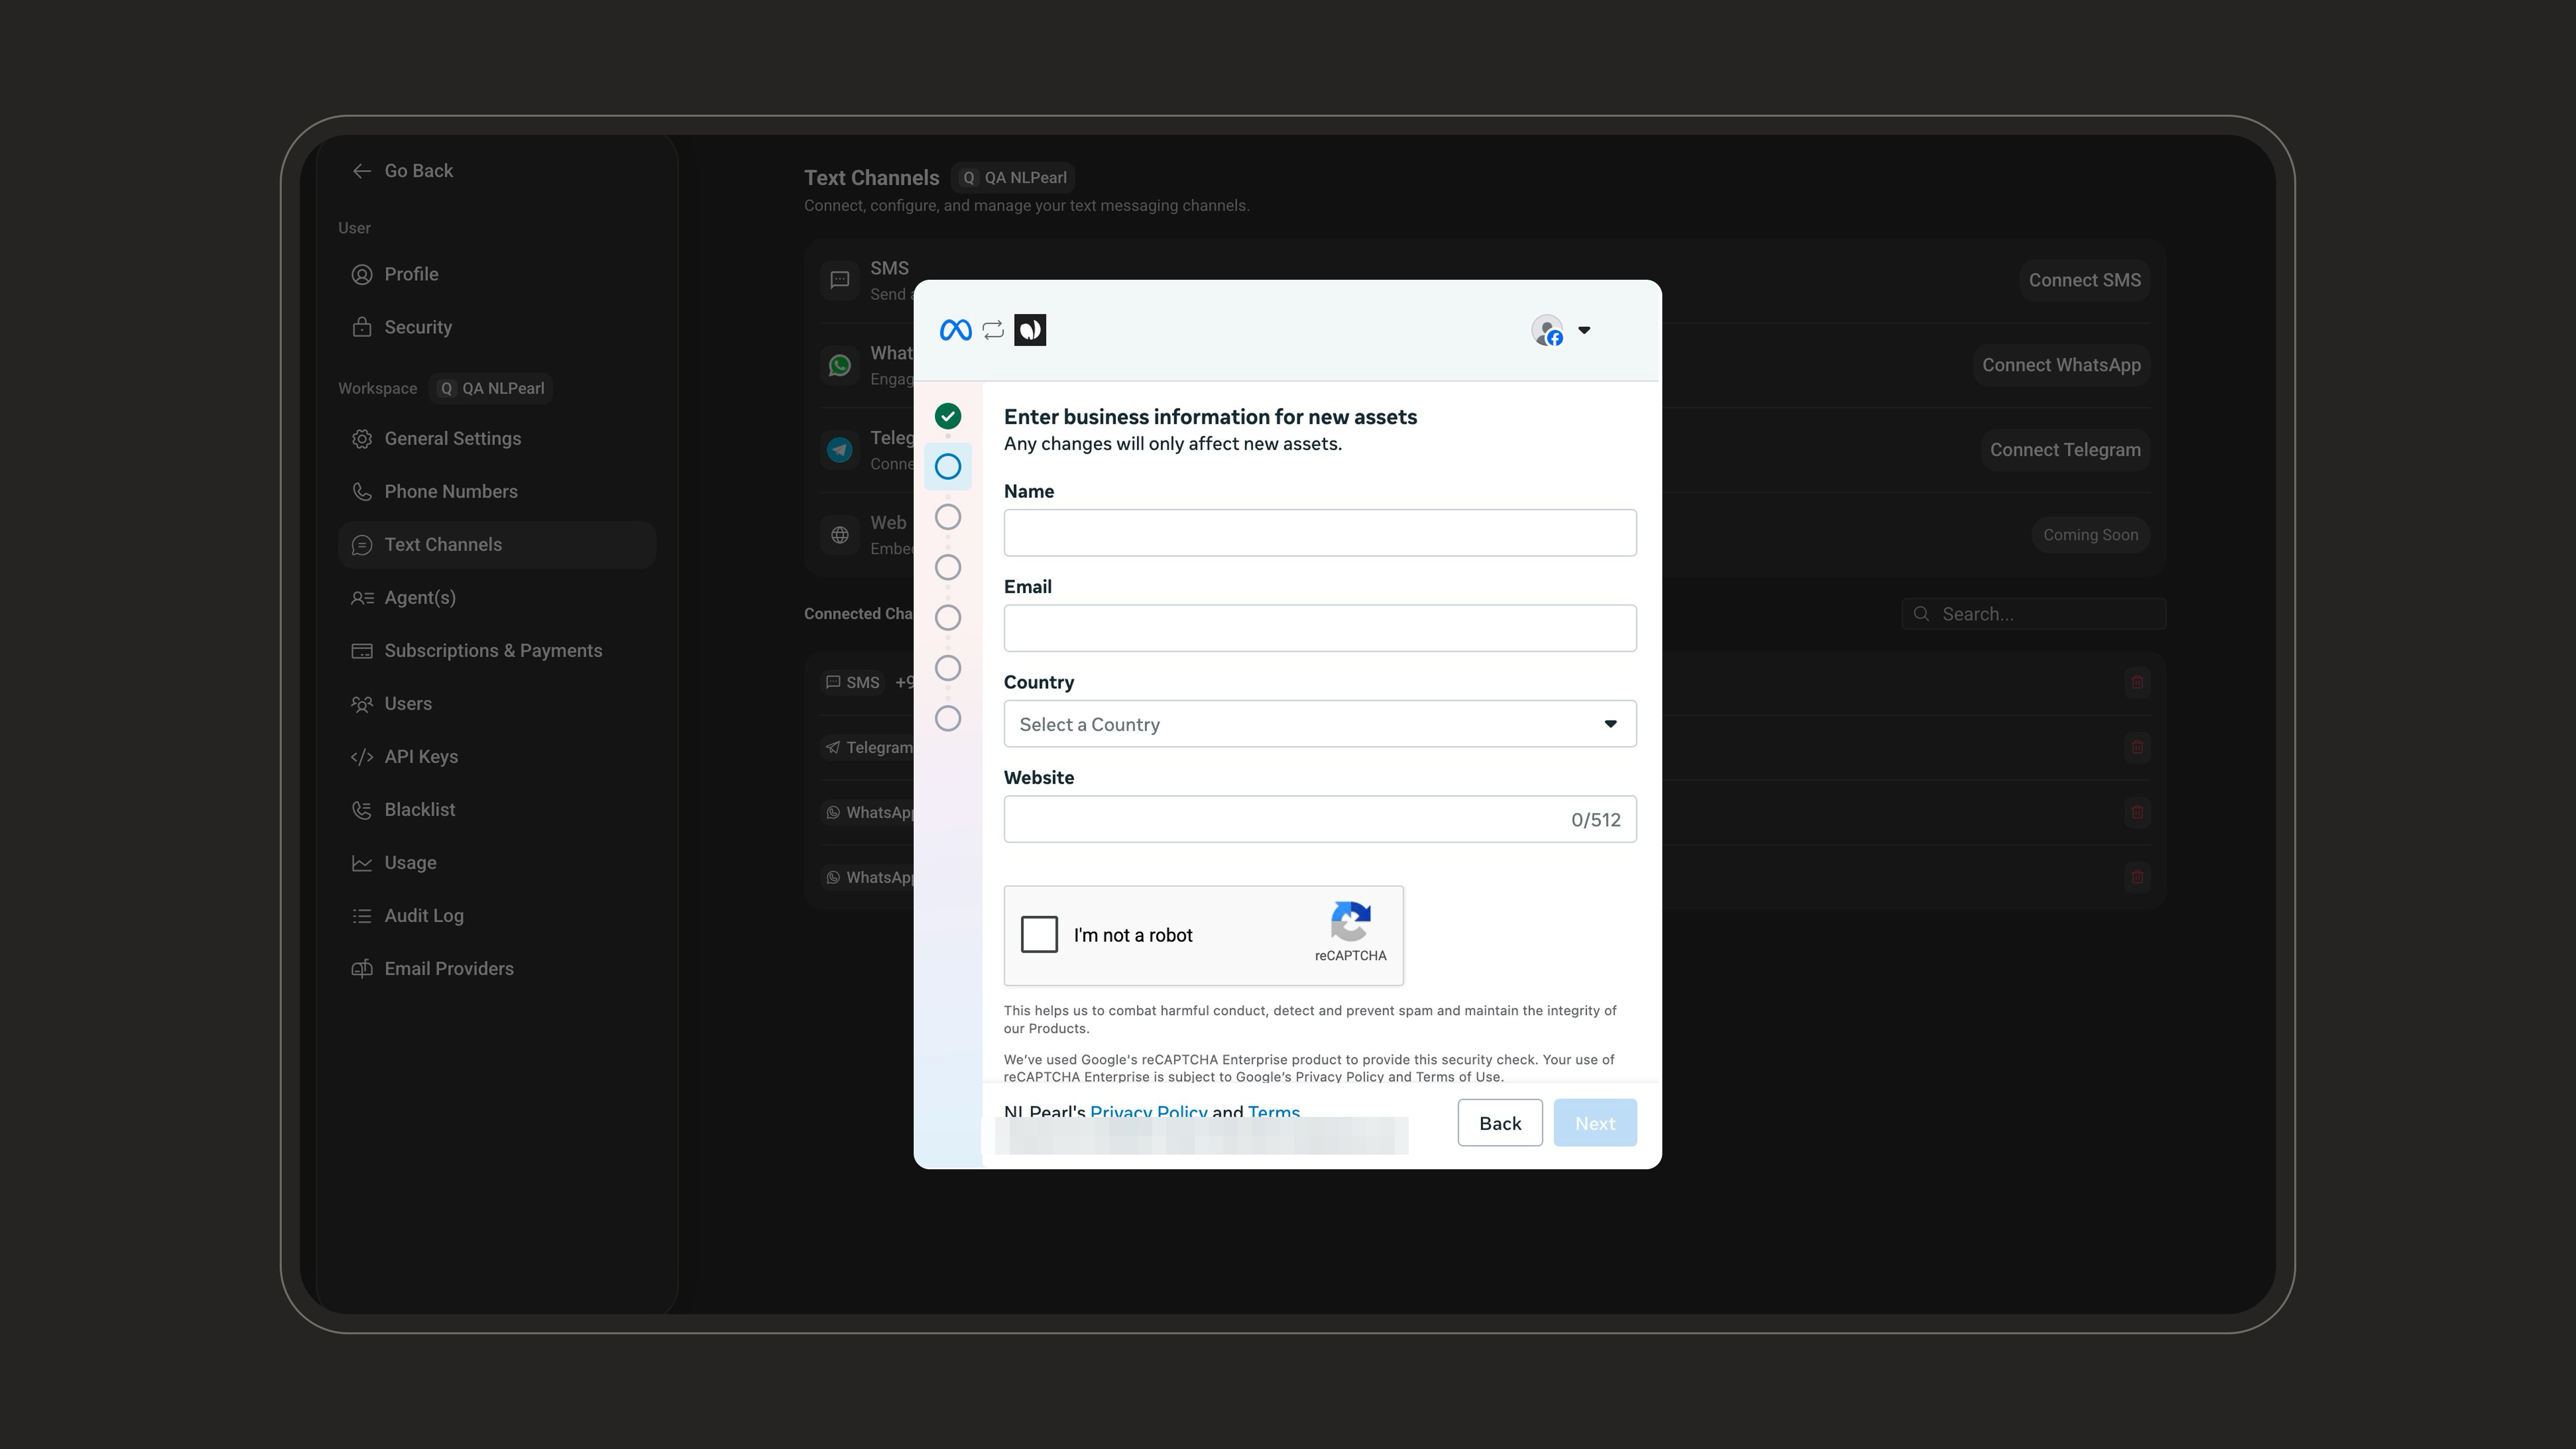Expand the Select a Country dropdown
This screenshot has height=1449, width=2576.
(x=1320, y=724)
